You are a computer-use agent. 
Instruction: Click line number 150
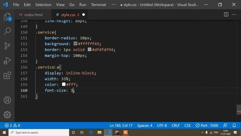click(x=24, y=32)
